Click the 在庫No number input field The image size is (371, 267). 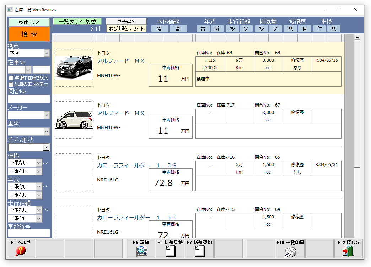pos(41,70)
